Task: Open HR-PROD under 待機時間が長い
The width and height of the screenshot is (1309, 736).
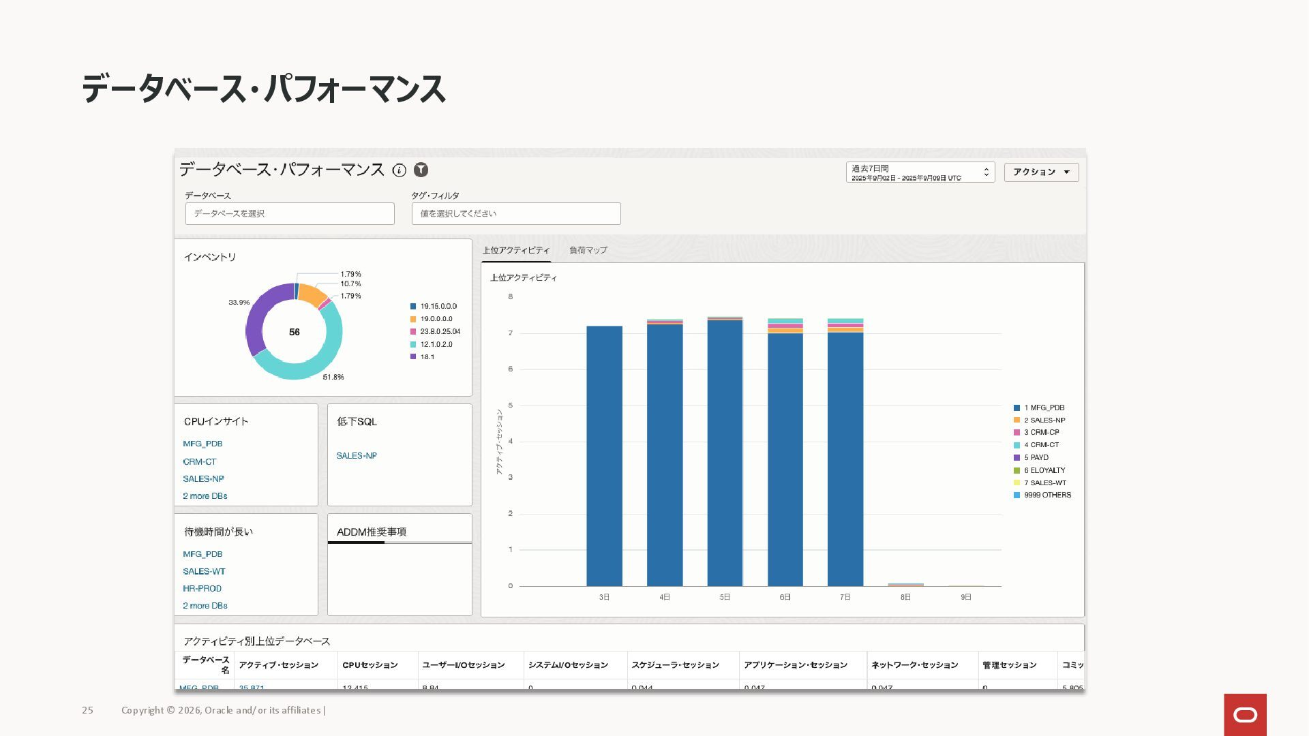Action: click(x=202, y=589)
